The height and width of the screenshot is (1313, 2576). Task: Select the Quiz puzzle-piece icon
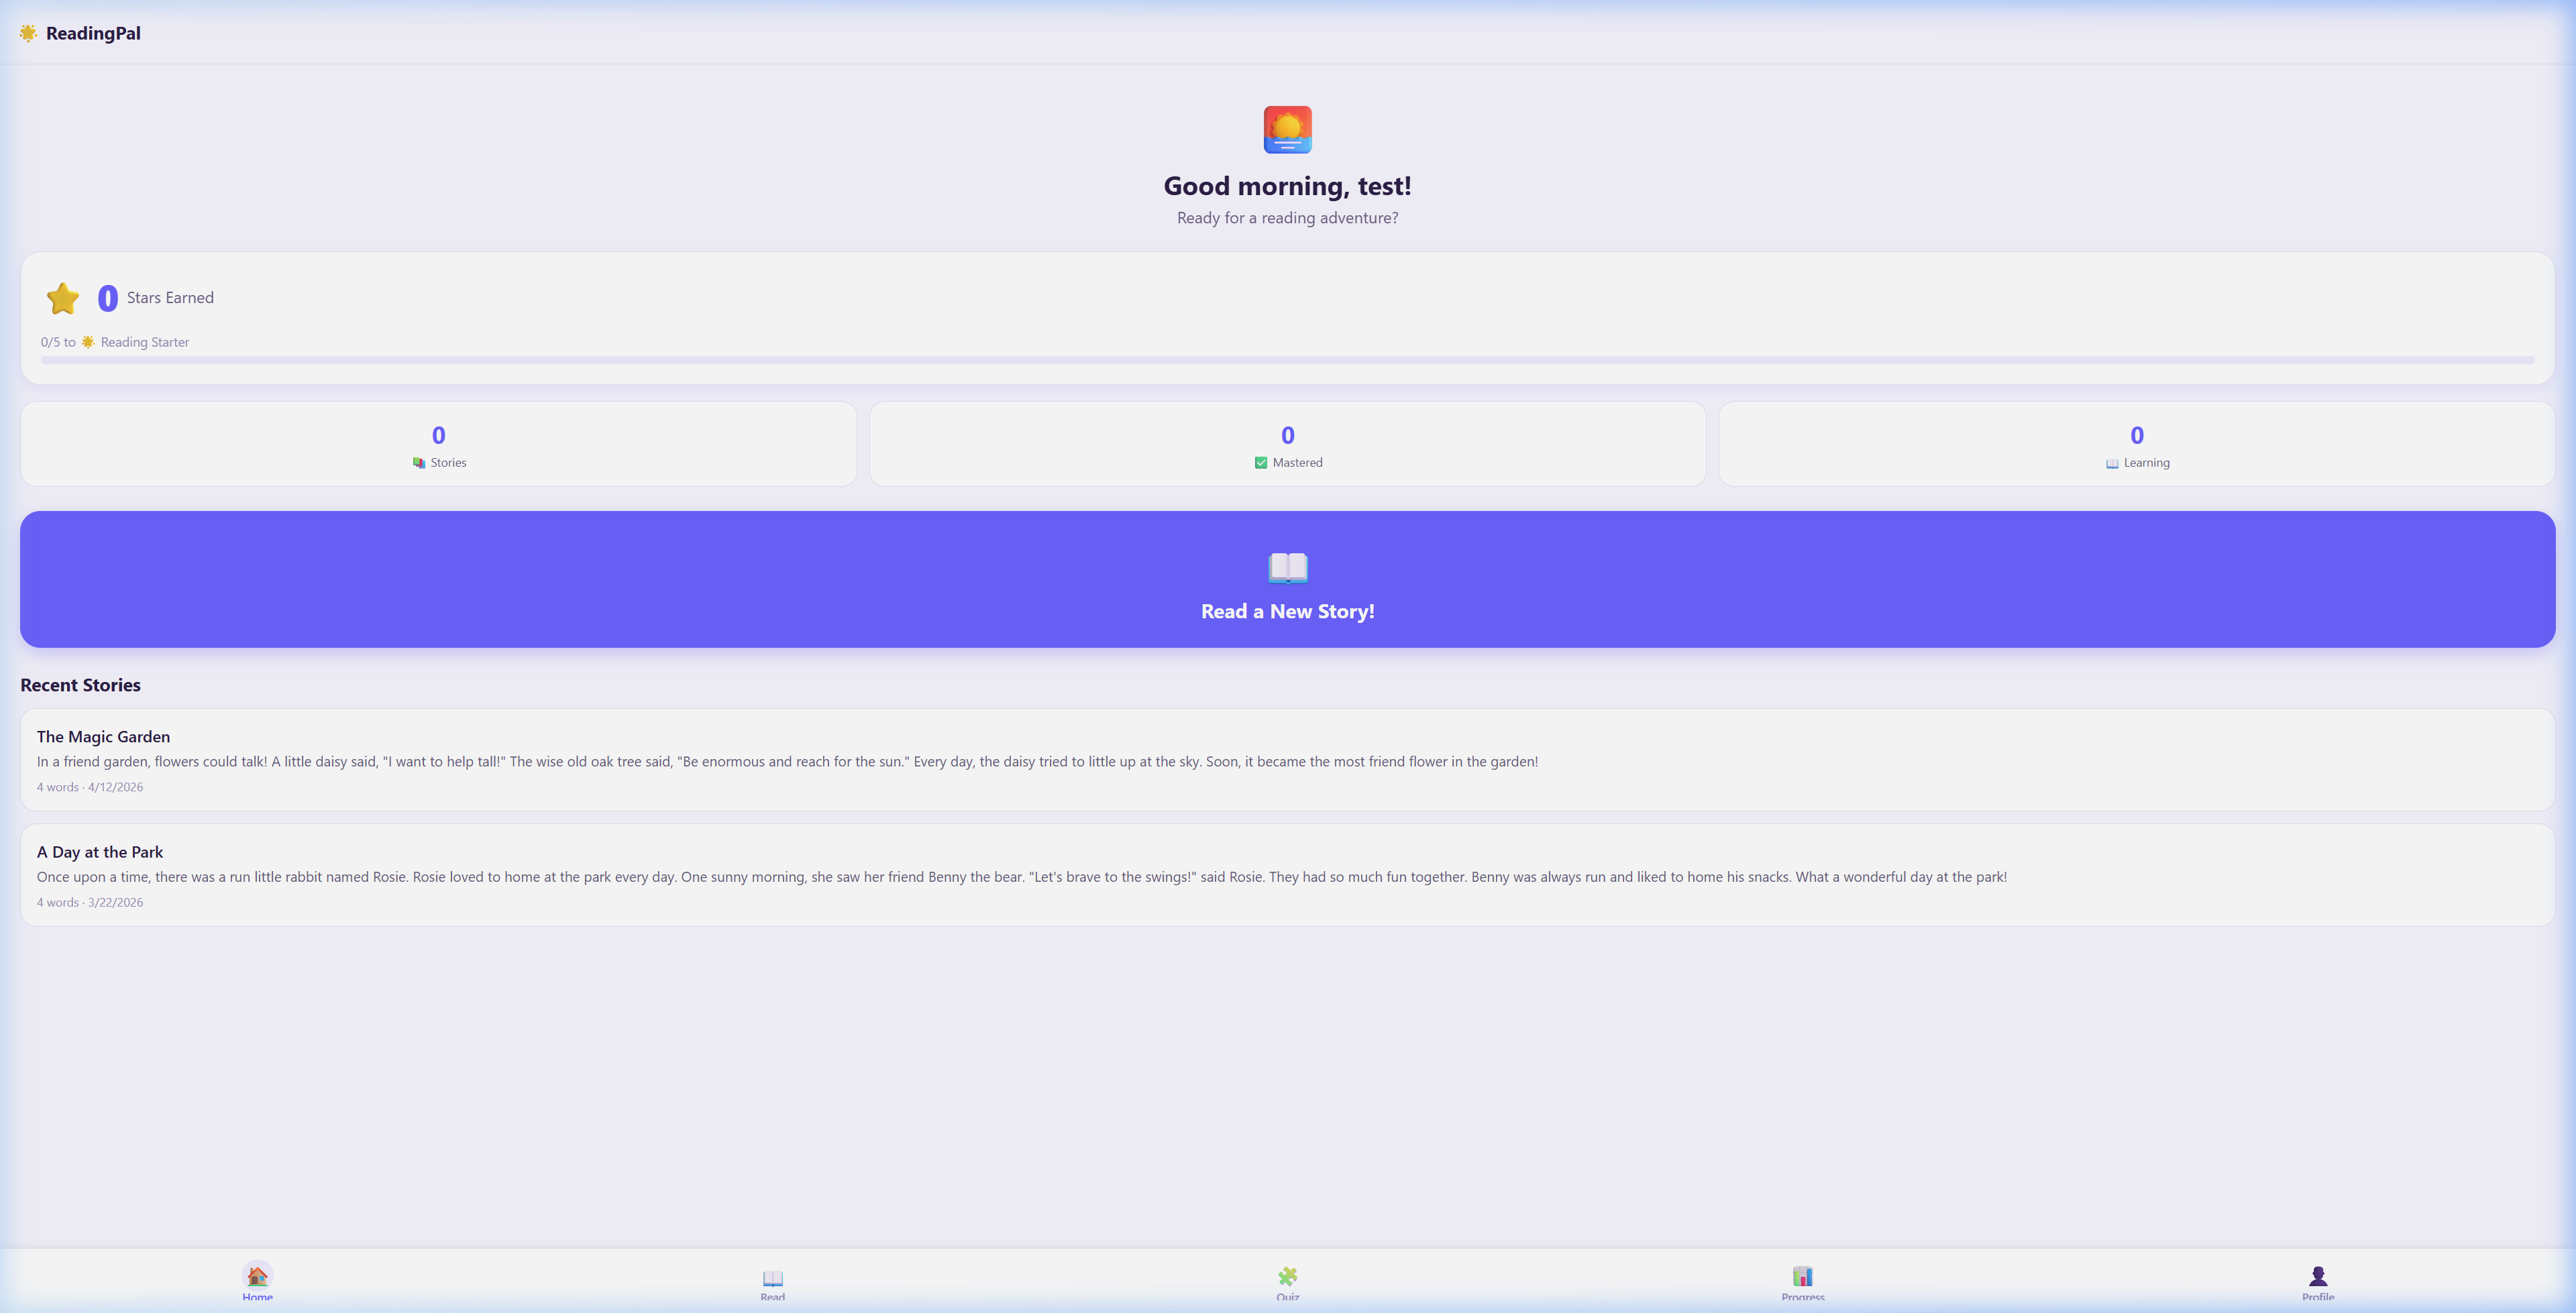[x=1287, y=1277]
